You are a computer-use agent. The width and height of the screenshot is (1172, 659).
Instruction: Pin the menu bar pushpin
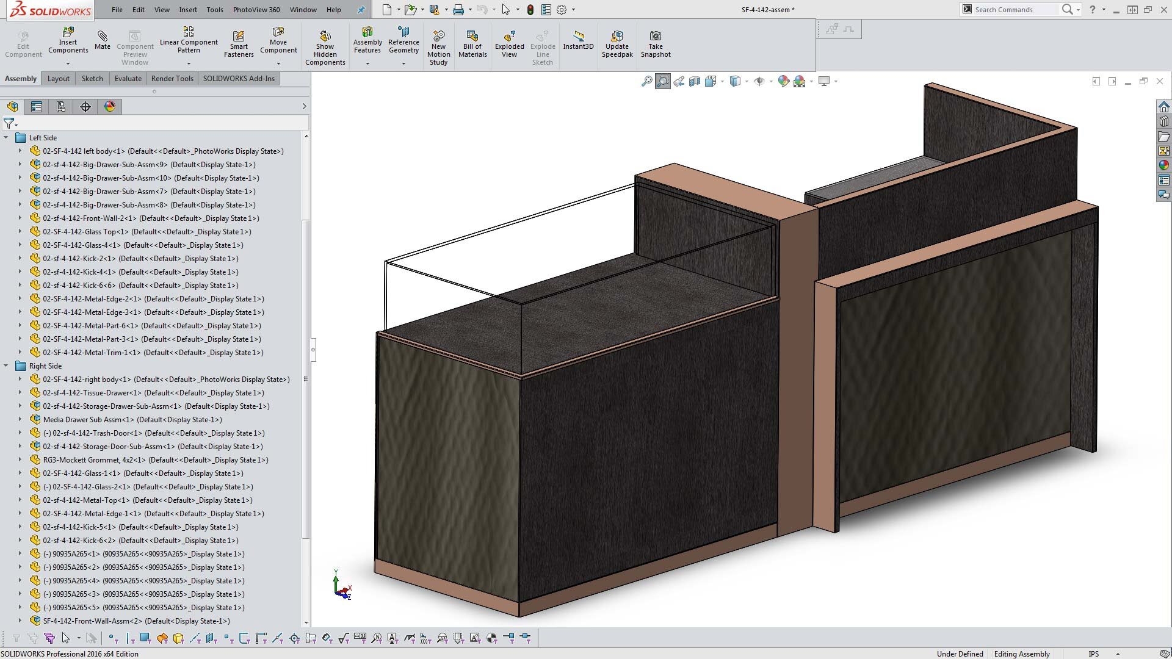tap(361, 10)
